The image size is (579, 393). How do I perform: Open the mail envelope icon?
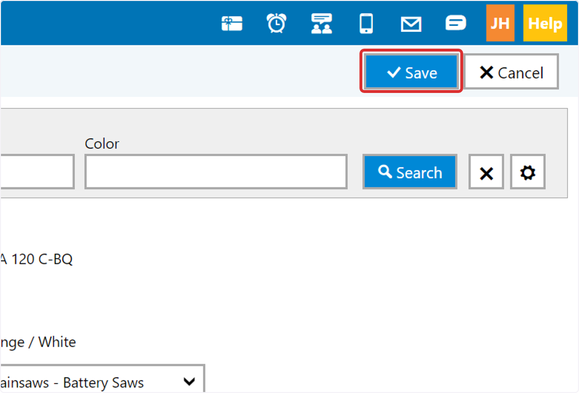[411, 24]
